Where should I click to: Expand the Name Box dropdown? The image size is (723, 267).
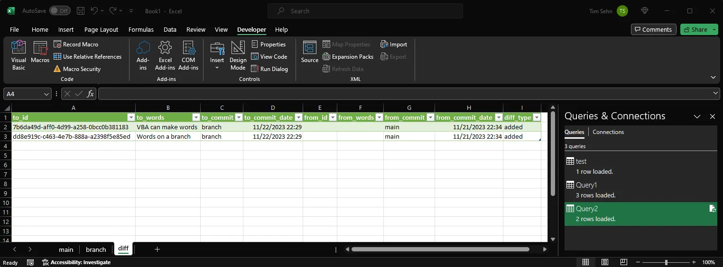(x=46, y=94)
